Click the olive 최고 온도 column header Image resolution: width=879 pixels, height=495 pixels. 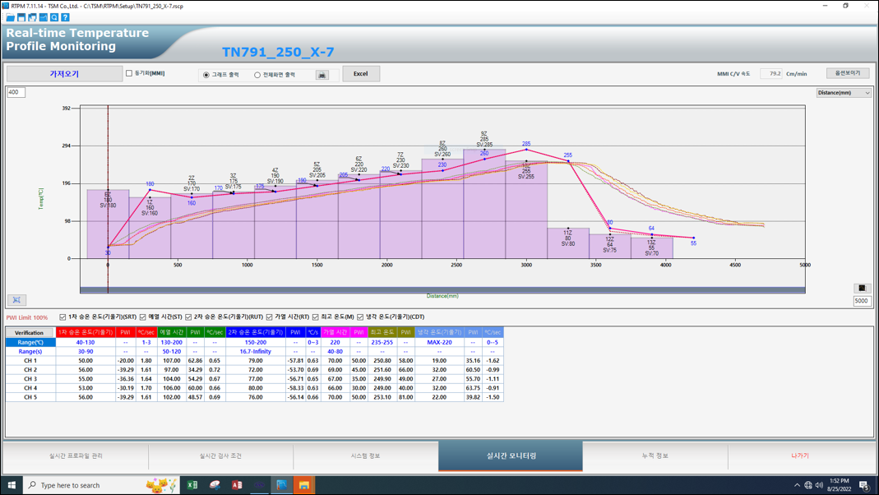click(382, 332)
